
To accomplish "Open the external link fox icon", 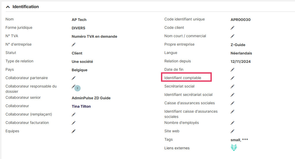I will click(234, 148).
